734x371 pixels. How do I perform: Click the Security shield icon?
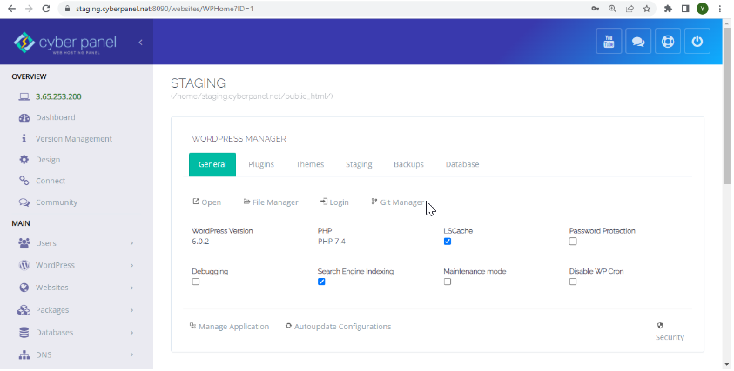[660, 326]
